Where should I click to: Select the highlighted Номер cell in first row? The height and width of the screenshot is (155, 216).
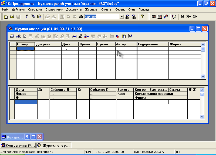point(25,49)
